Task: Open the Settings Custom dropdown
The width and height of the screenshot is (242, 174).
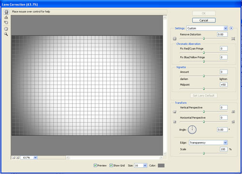Action: pyautogui.click(x=207, y=29)
